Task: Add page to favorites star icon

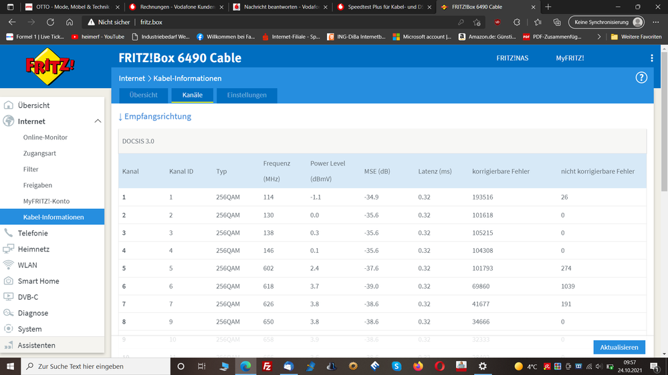Action: 477,22
